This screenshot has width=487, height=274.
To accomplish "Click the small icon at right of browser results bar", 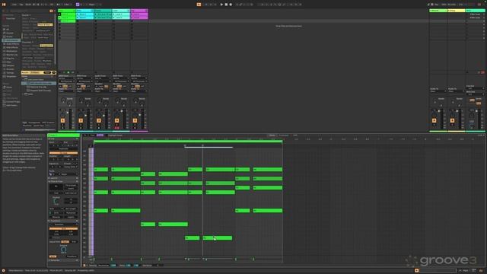I will click(54, 72).
